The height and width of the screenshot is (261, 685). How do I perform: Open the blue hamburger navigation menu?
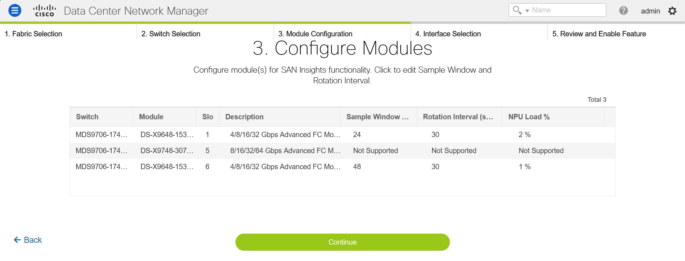point(15,10)
